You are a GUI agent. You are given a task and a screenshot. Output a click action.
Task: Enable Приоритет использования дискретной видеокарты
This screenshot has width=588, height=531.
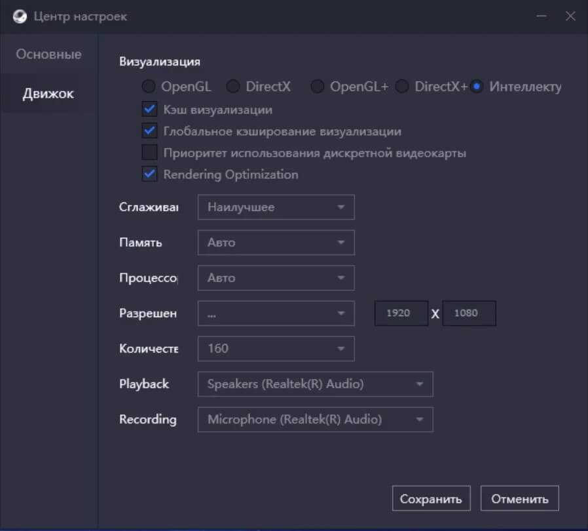coord(150,153)
